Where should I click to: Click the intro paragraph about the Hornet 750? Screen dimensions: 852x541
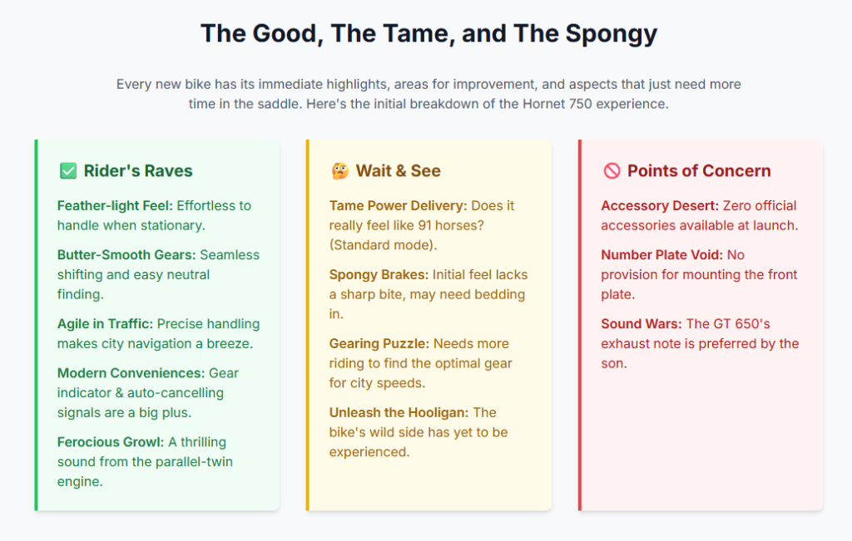[x=428, y=95]
